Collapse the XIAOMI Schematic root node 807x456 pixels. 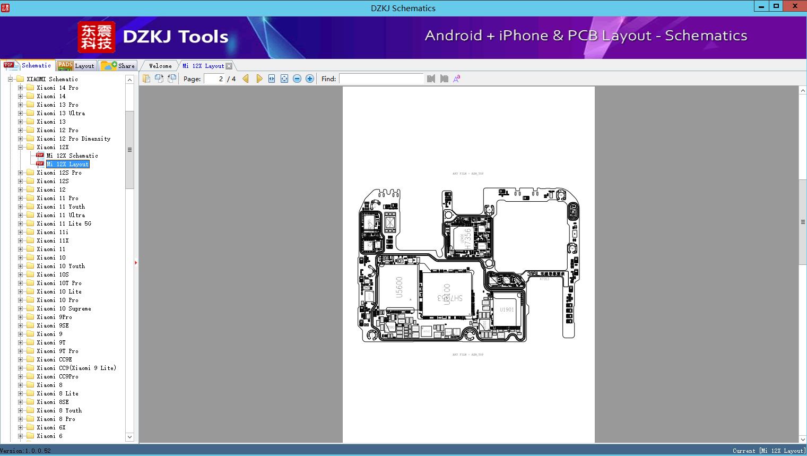(x=10, y=79)
